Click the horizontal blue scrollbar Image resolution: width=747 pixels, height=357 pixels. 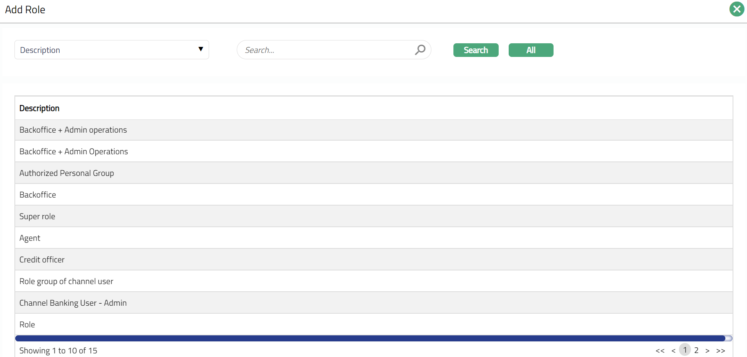coord(370,339)
